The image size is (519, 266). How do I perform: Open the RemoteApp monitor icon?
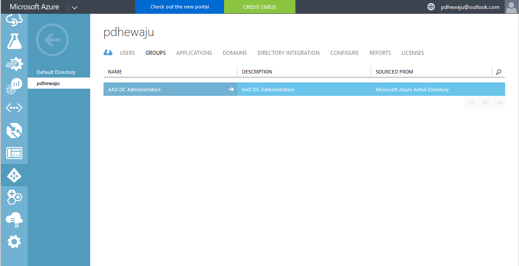pos(14,153)
